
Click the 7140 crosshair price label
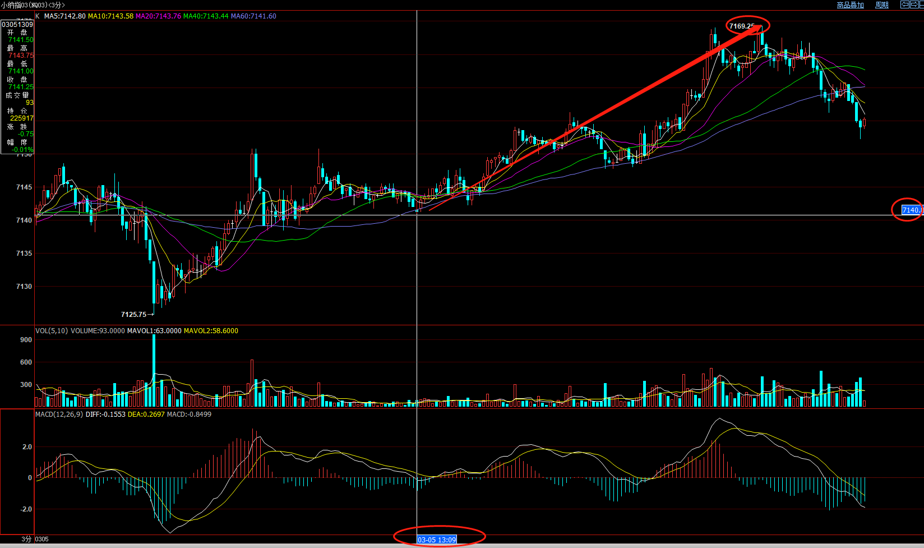click(912, 210)
